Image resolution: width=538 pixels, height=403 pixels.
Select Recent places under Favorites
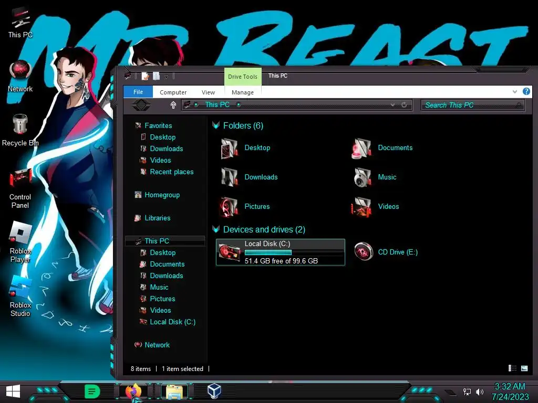172,172
